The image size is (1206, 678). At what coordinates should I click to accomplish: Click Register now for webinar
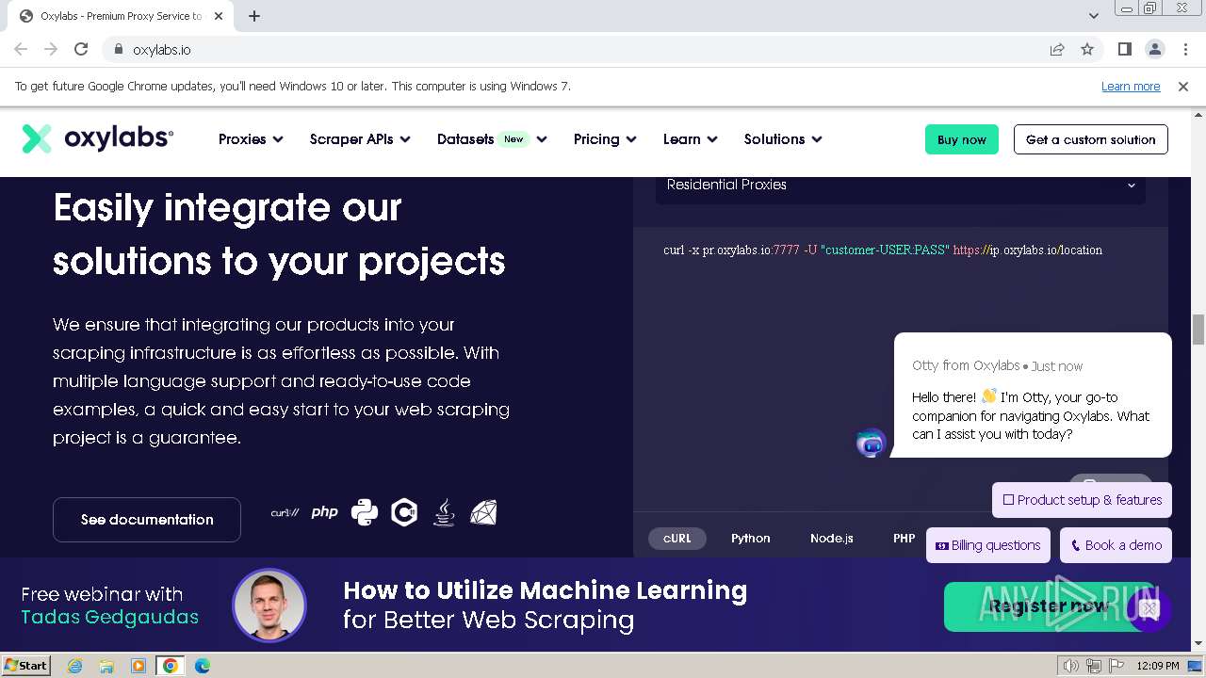pos(1048,606)
